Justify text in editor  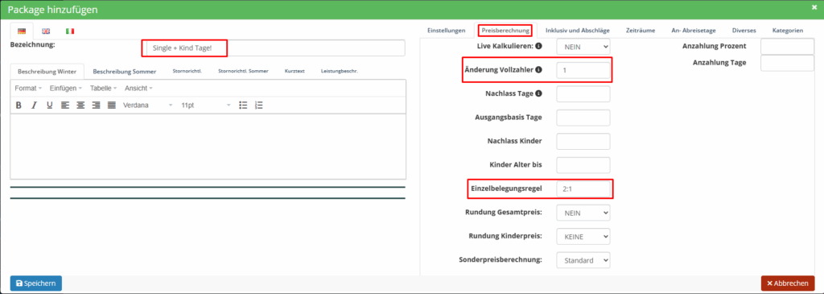click(x=111, y=106)
